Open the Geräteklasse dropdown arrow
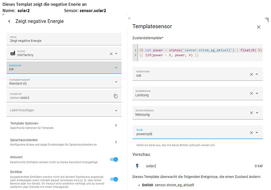Image resolution: width=271 pixels, height=190 pixels. [x=257, y=93]
